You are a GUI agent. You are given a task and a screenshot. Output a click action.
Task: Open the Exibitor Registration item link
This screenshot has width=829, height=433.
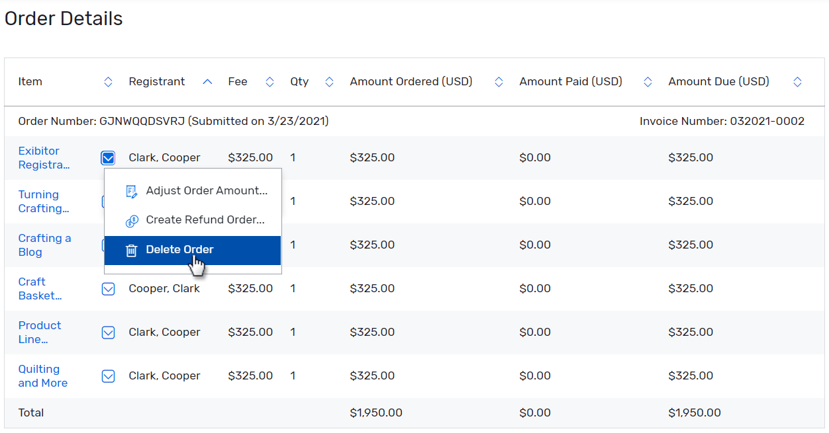(x=44, y=158)
